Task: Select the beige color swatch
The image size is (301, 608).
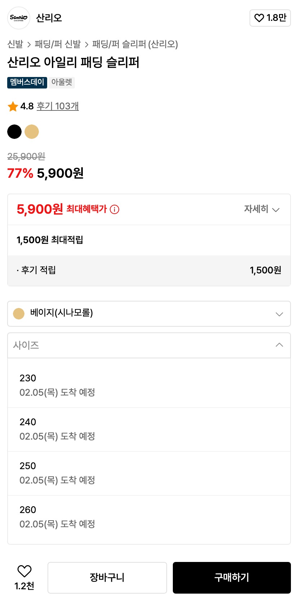Action: pos(32,132)
